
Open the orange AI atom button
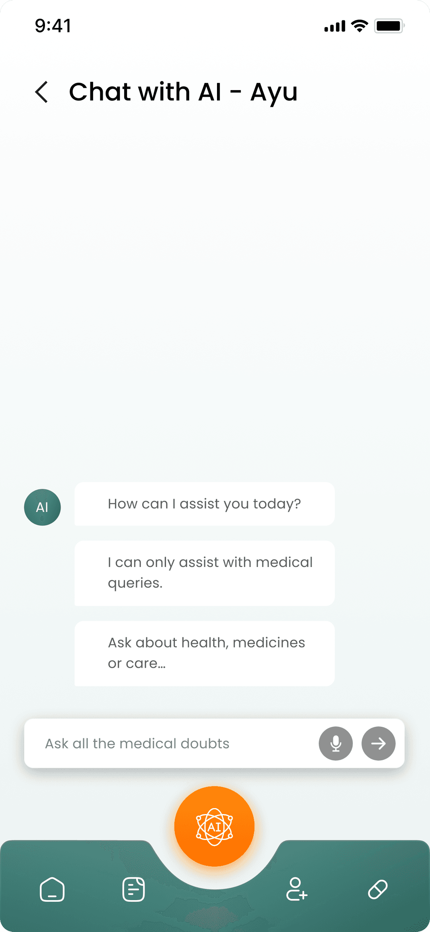coord(214,826)
